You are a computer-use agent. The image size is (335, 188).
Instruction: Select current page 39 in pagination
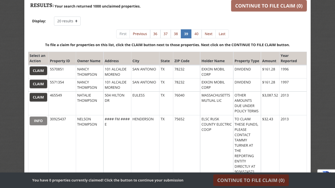click(186, 34)
